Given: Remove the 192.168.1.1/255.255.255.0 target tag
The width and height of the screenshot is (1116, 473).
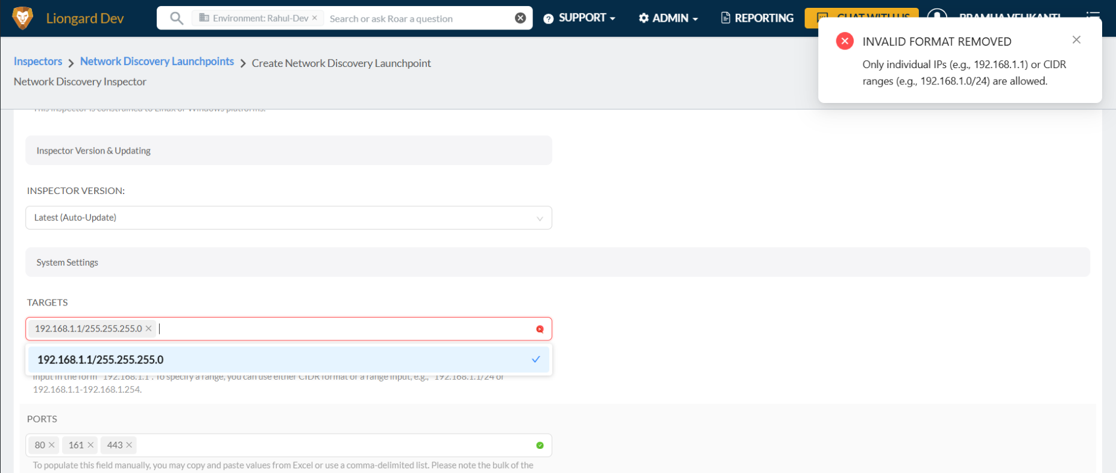Looking at the screenshot, I should [149, 328].
